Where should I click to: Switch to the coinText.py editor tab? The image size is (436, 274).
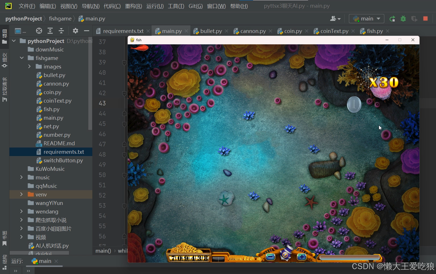334,31
